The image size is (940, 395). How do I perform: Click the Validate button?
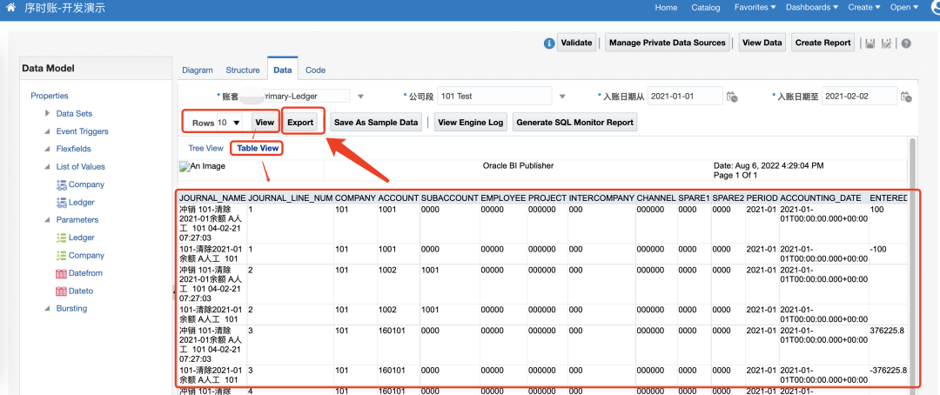[576, 43]
